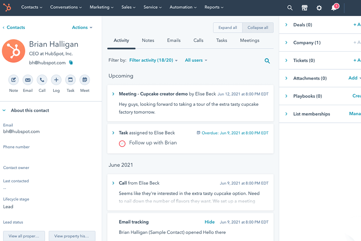The image size is (361, 241).
Task: Open Filter activity (18/20) dropdown
Action: tap(153, 60)
